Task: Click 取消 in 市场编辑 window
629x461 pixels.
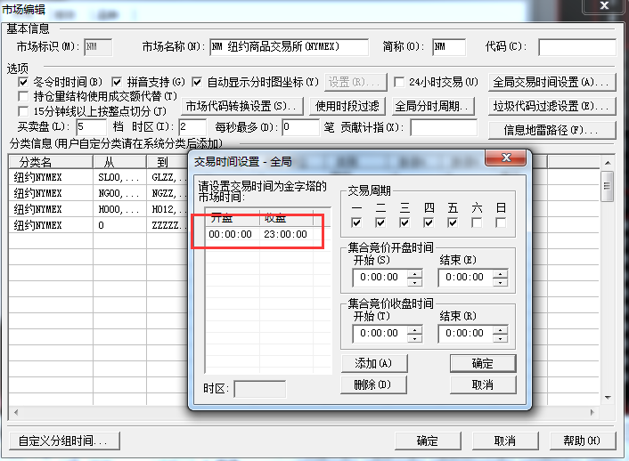Action: click(505, 441)
